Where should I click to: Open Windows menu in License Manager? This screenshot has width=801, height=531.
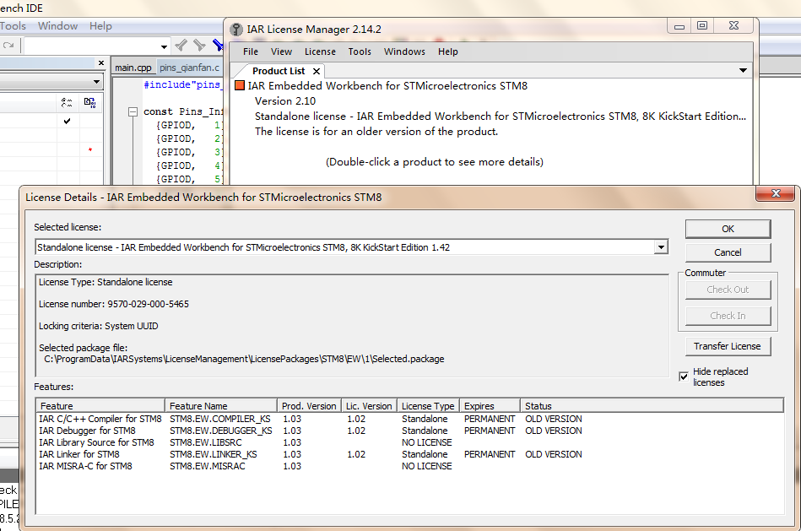click(x=404, y=51)
